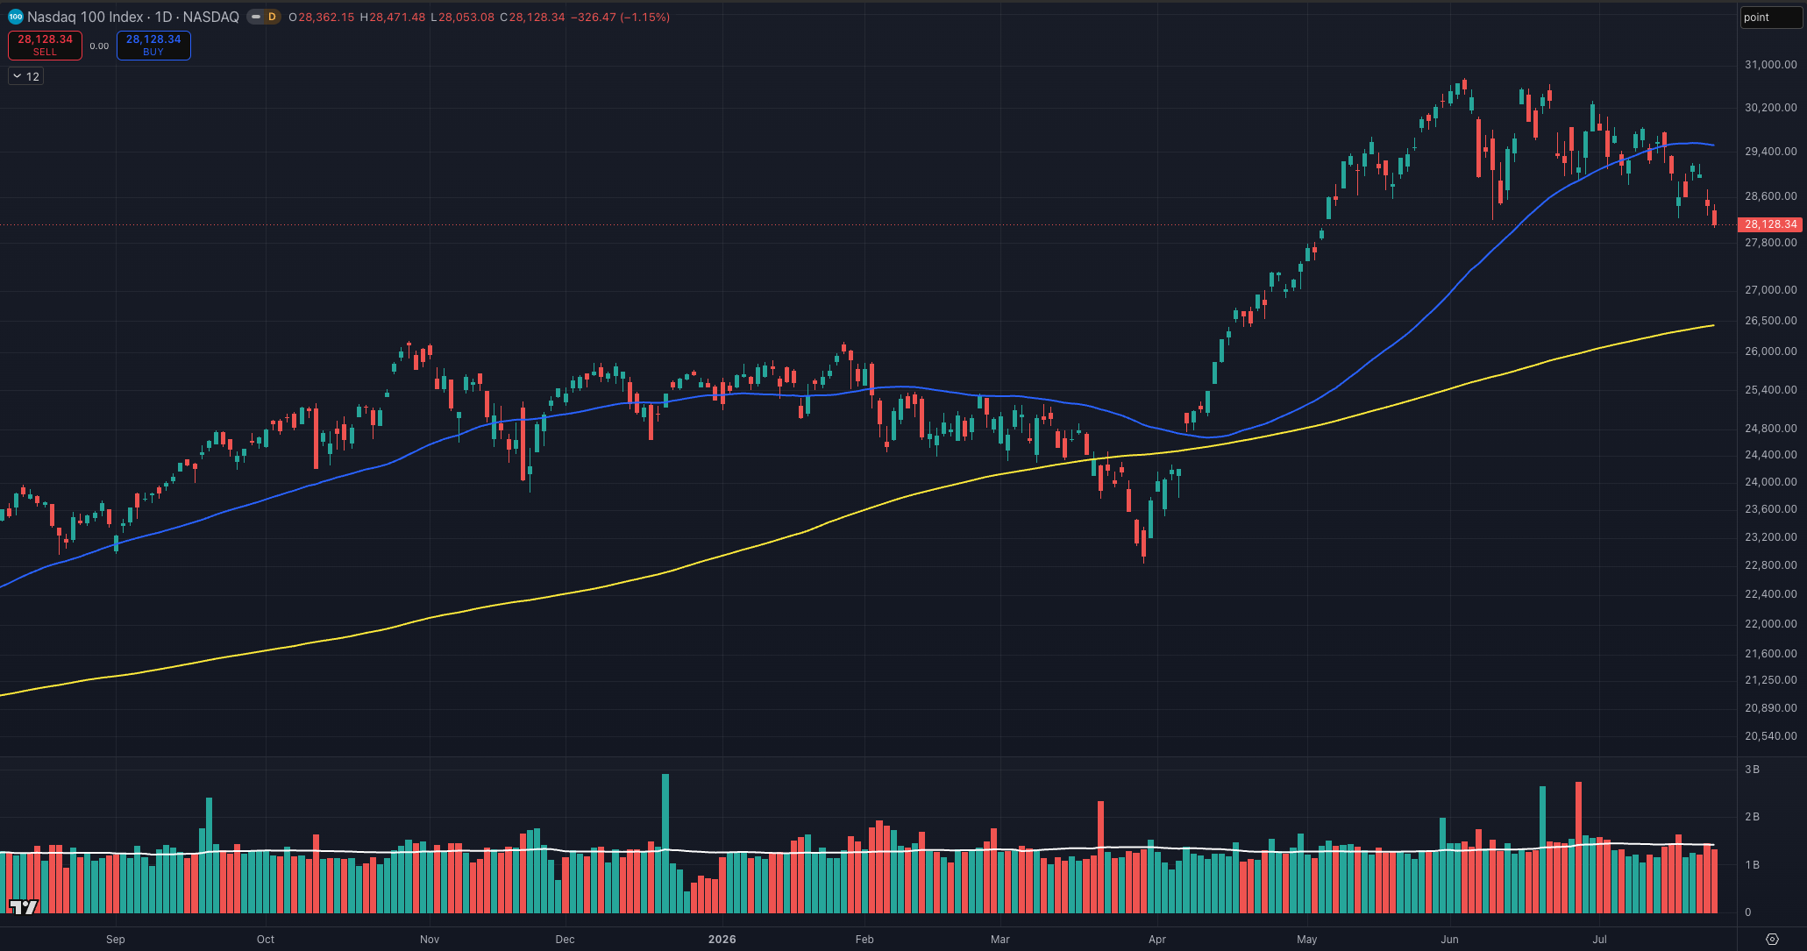Click the 28,600.00 price axis label

tap(1771, 196)
